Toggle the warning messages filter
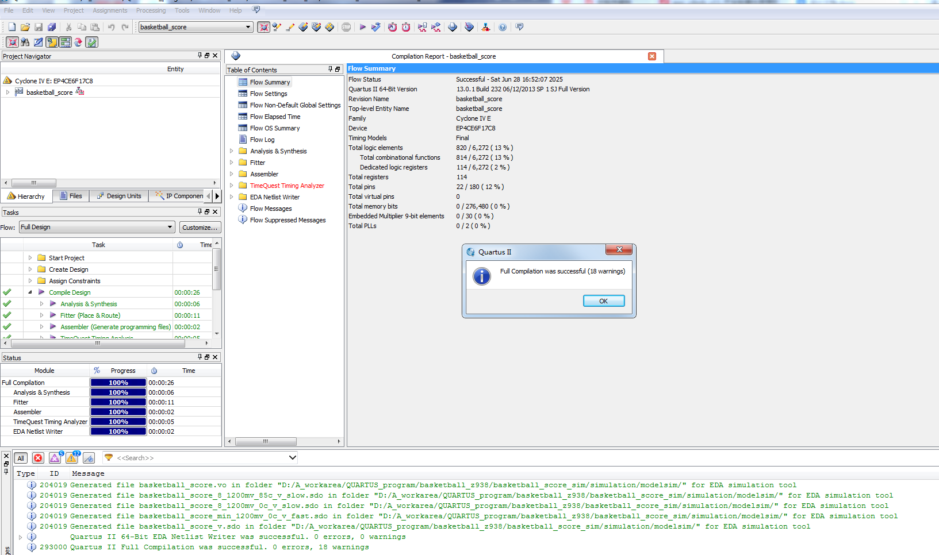Screen dimensions: 939x555 point(72,458)
